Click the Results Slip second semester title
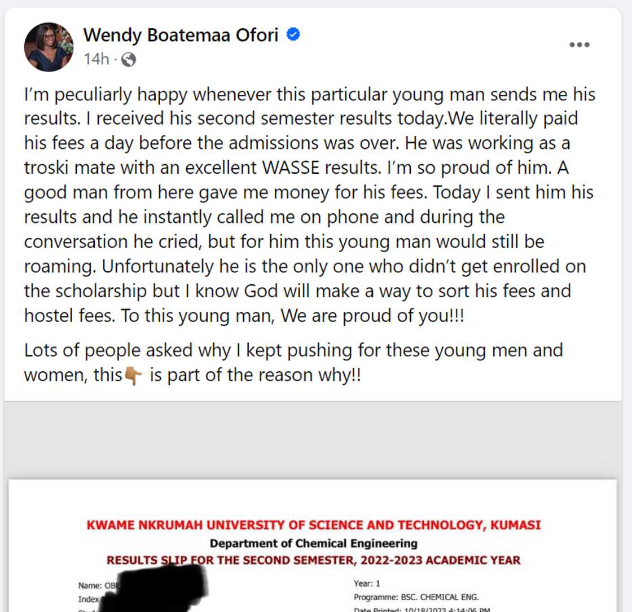Viewport: 632px width, 612px height. (313, 561)
